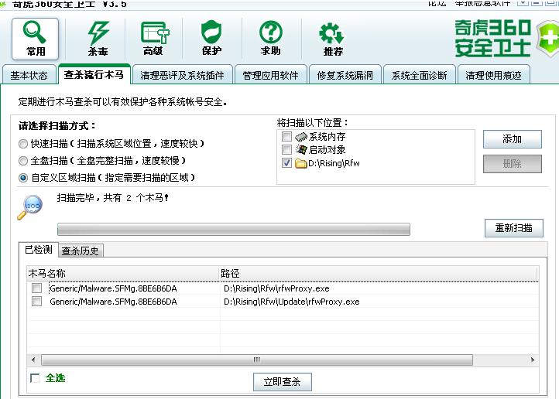This screenshot has width=559, height=399.
Task: Click the D:\Rising\Rfw folder icon
Action: pyautogui.click(x=301, y=163)
